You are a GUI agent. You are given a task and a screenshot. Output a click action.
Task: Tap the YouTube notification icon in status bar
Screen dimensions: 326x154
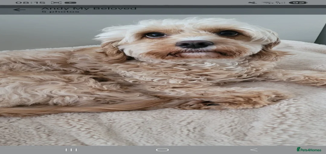click(x=70, y=3)
